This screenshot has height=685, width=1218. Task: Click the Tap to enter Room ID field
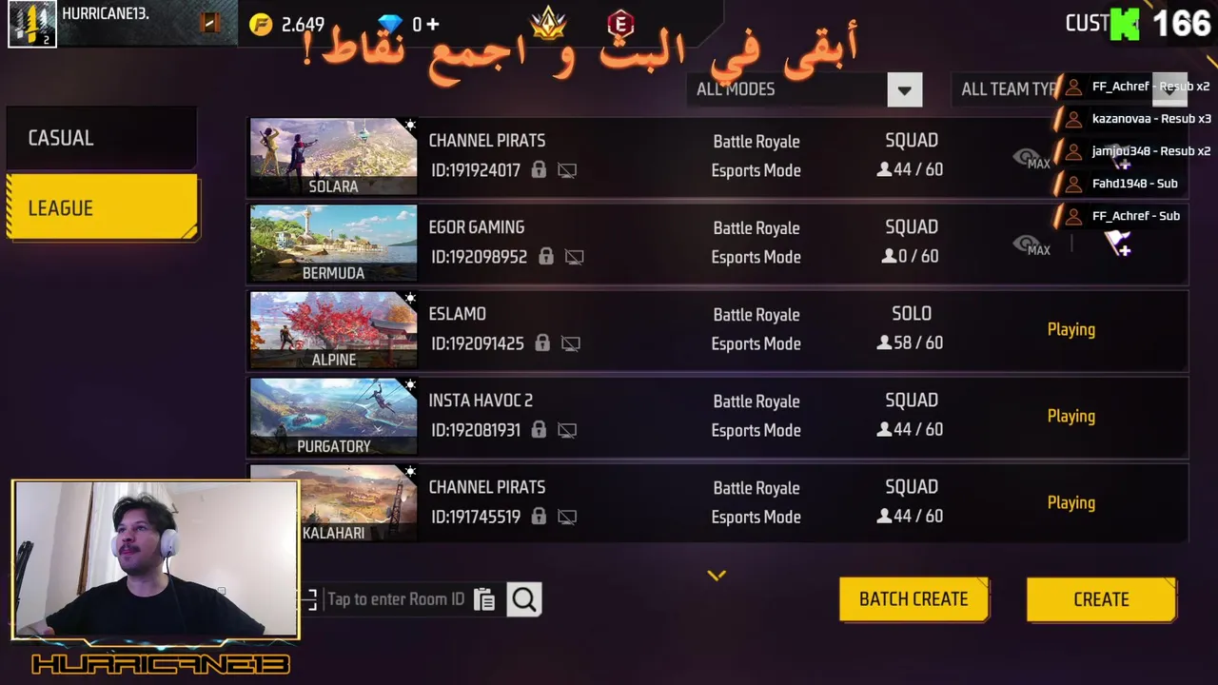pyautogui.click(x=396, y=599)
